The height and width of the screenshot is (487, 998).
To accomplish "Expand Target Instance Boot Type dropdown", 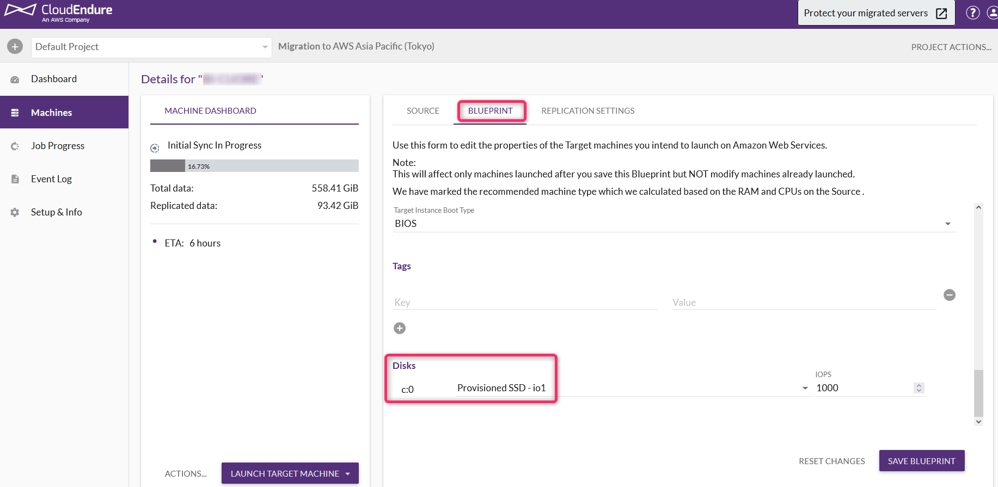I will pyautogui.click(x=674, y=224).
